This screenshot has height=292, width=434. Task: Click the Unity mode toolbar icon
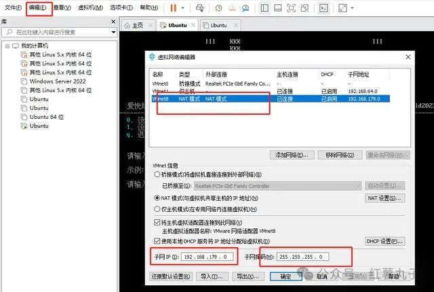304,8
